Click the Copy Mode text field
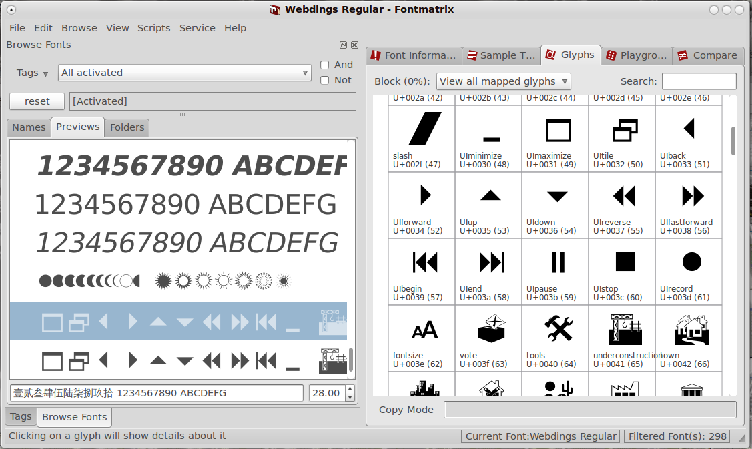 click(x=590, y=410)
